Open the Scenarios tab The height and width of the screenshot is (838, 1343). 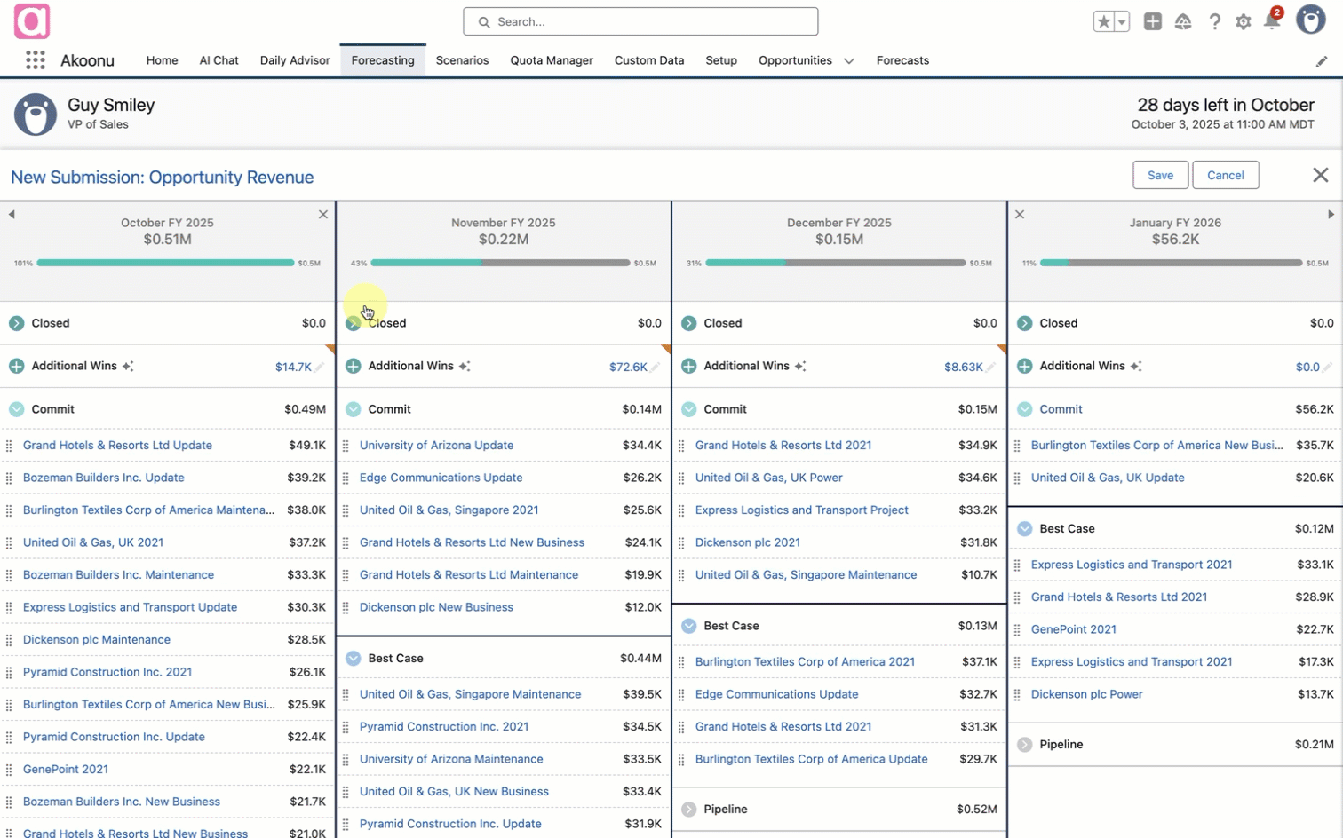(x=462, y=60)
